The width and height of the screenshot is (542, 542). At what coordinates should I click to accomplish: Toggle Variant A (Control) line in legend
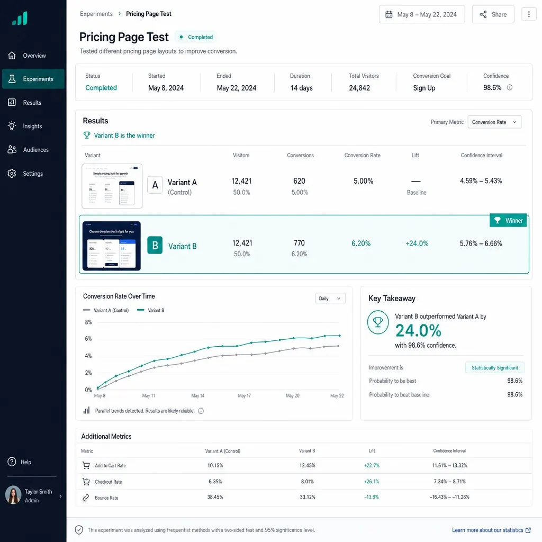[x=106, y=310]
